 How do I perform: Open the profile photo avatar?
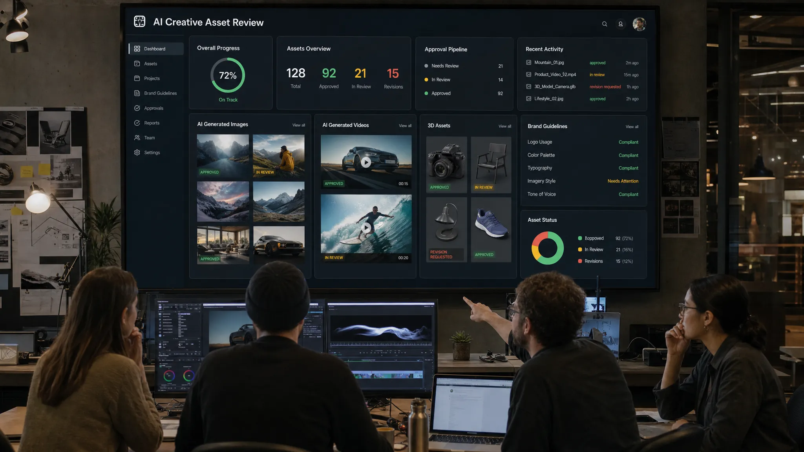pyautogui.click(x=639, y=24)
